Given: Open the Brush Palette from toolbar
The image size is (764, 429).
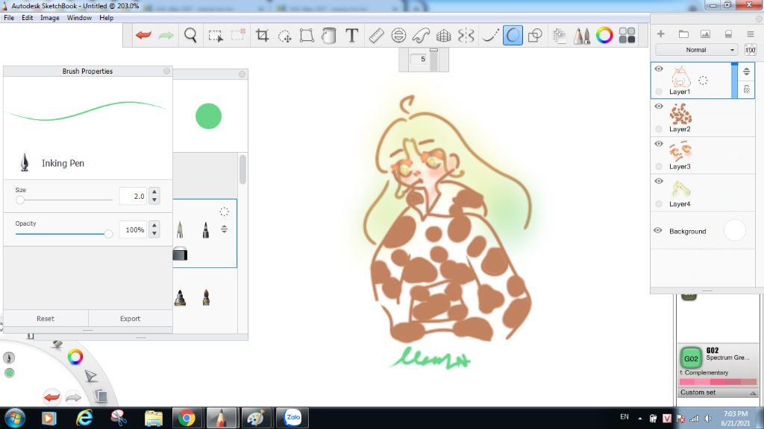Looking at the screenshot, I should [581, 36].
